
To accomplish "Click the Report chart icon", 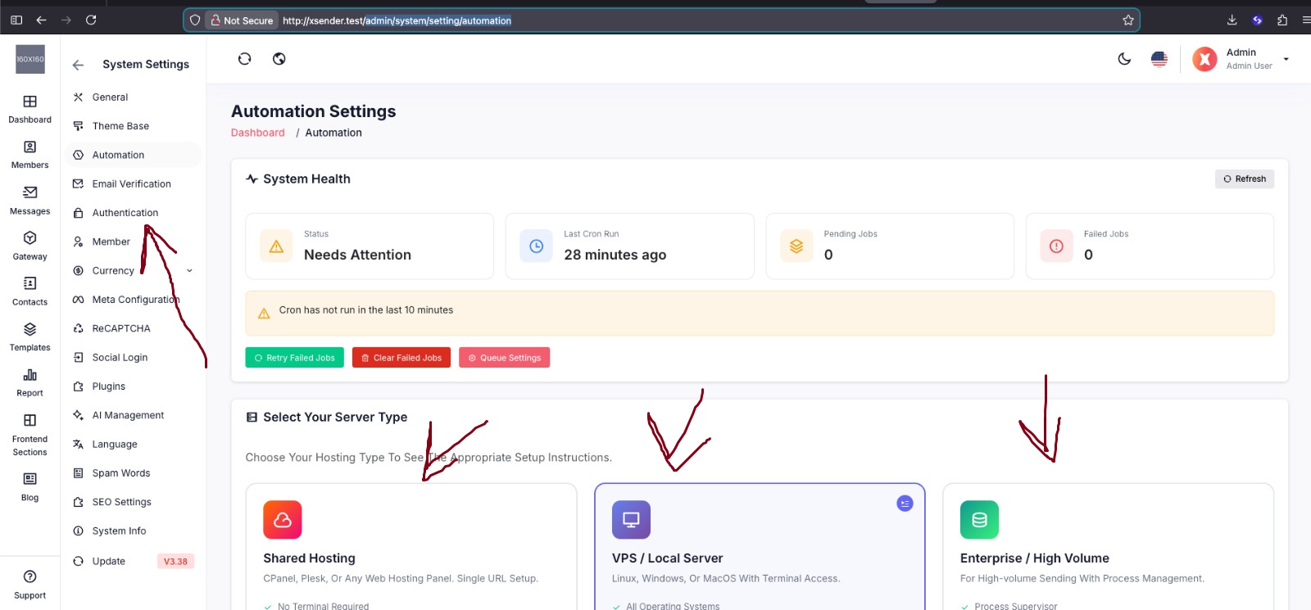I will point(29,375).
